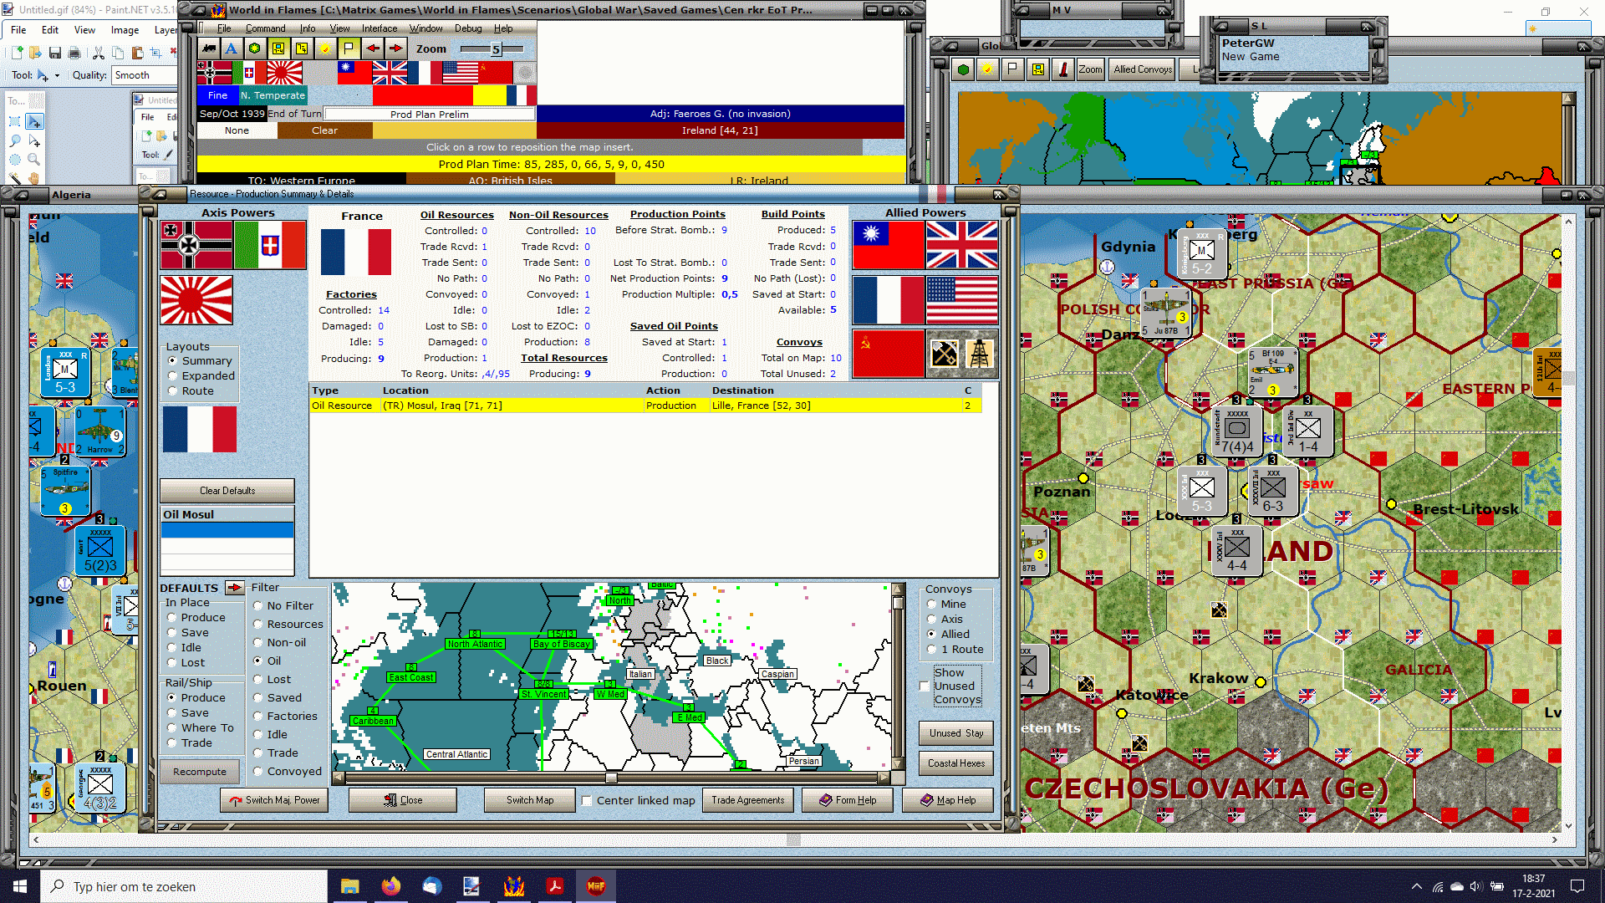Click the blue letter A toolbar icon
This screenshot has height=903, width=1605.
coord(232,48)
